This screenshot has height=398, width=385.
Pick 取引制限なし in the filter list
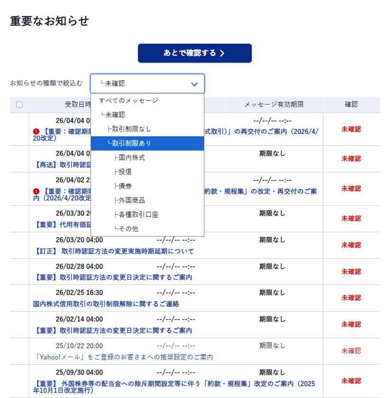[x=147, y=129]
